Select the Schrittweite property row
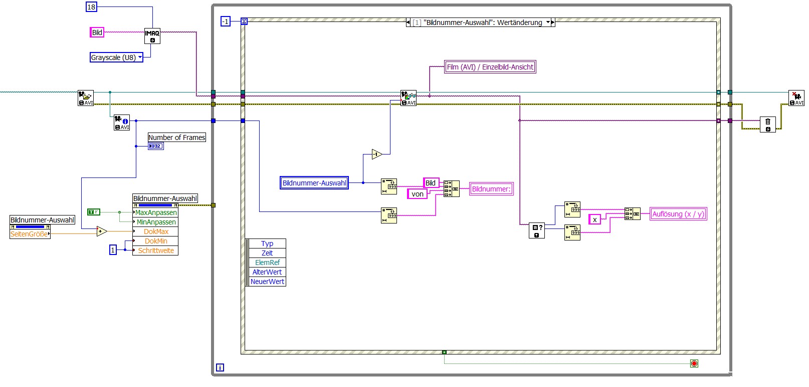The image size is (809, 387). point(155,250)
